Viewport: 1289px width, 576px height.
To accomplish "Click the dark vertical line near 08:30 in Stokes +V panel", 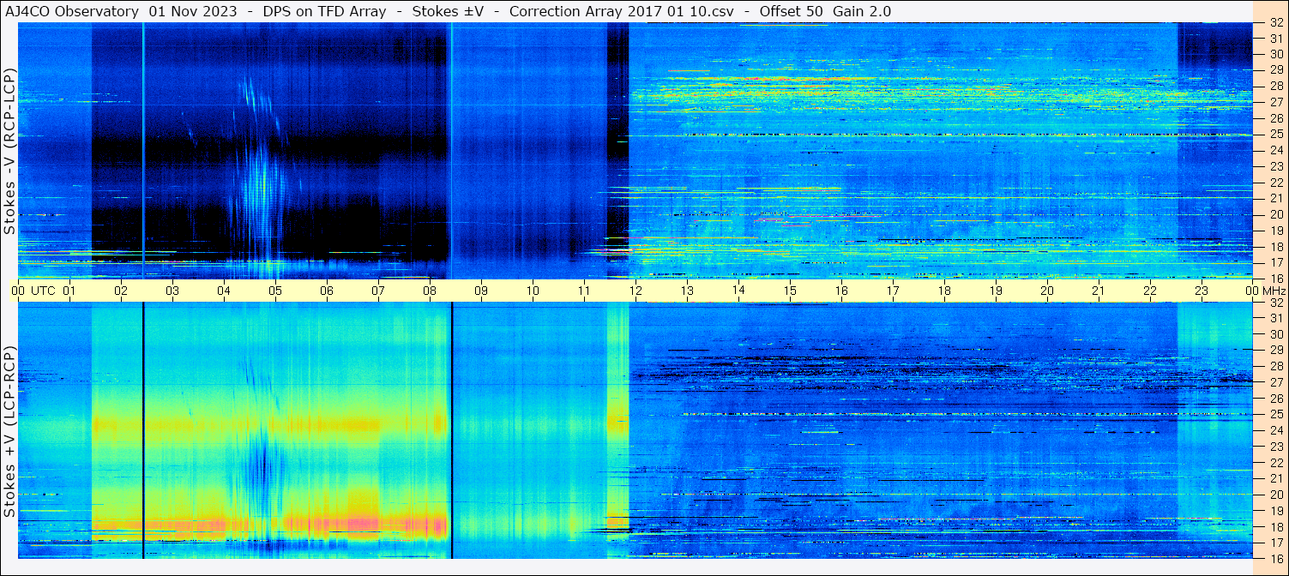I will (451, 430).
